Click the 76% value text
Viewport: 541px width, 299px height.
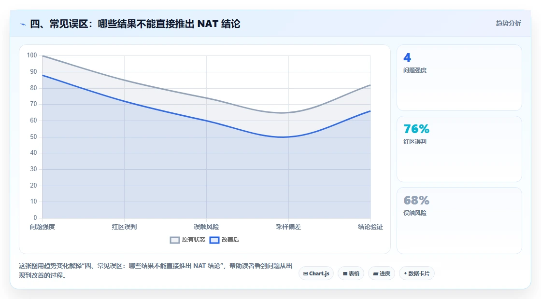(x=416, y=129)
